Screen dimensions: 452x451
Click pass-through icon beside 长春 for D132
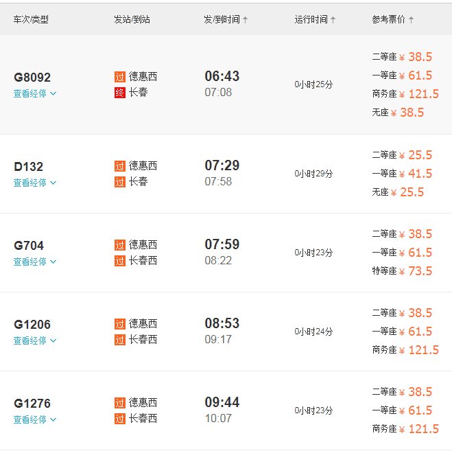pos(120,182)
